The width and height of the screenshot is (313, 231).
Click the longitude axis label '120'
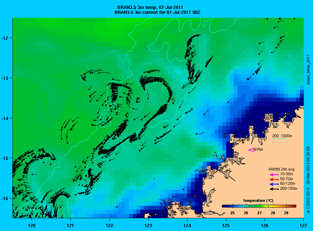pos(32,226)
